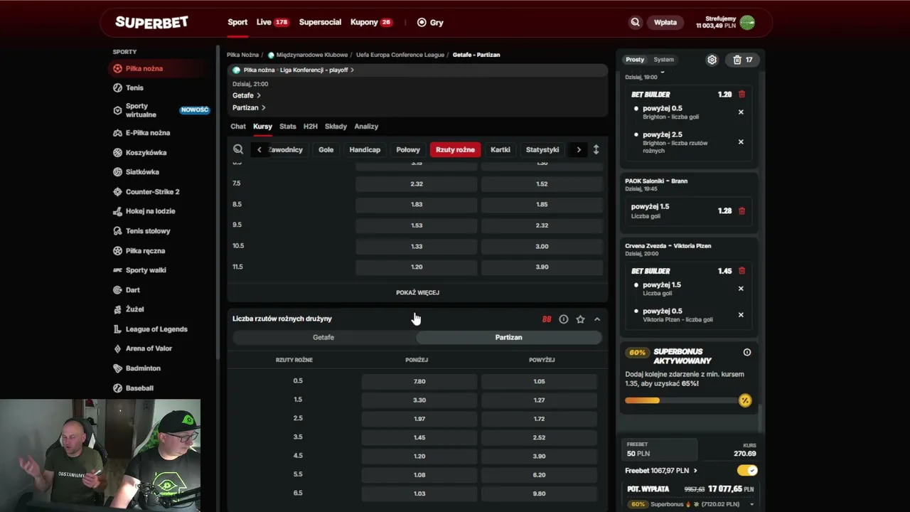The image size is (910, 512).
Task: Go to Supersocial in top navigation
Action: pos(320,22)
